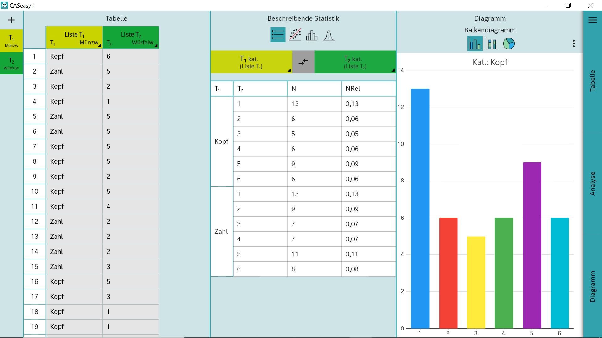The image size is (602, 338).
Task: Select the histogram statistics icon
Action: tap(312, 35)
